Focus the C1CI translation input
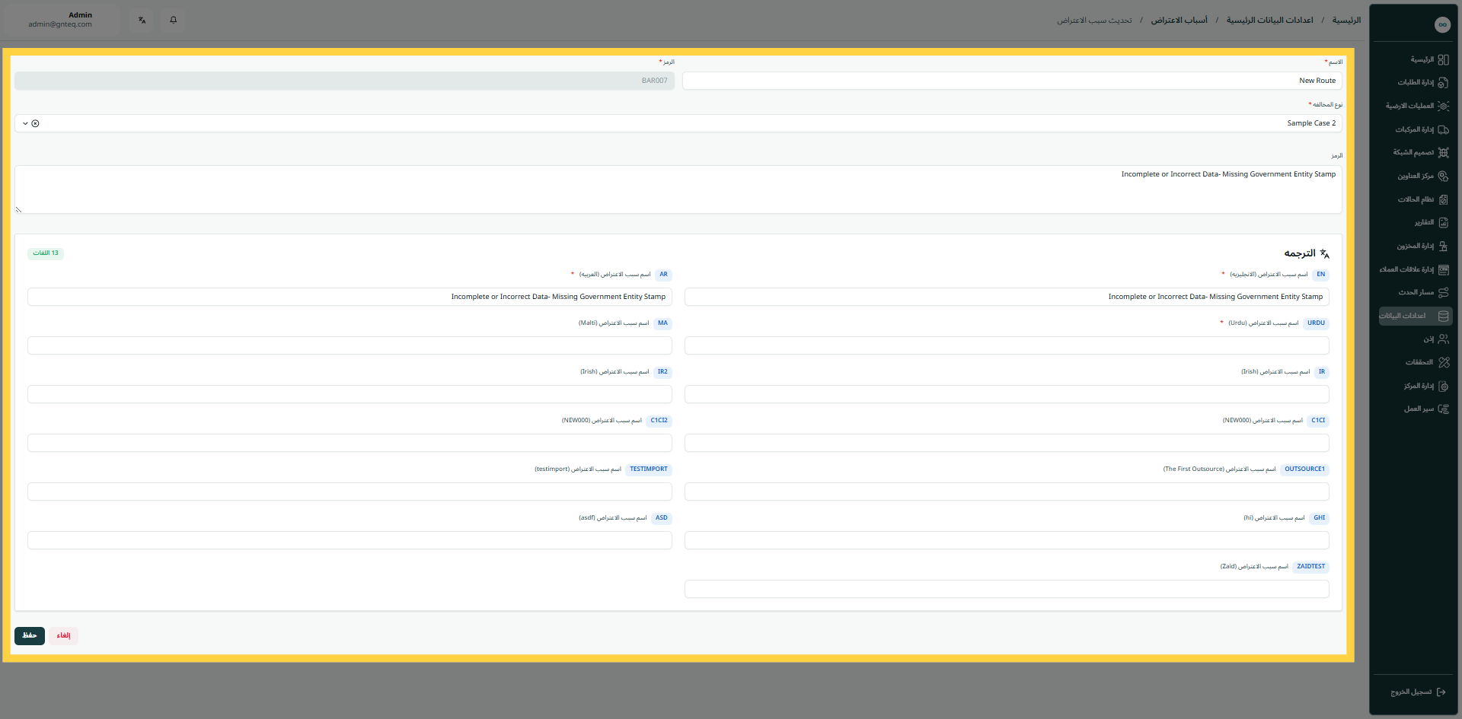1462x719 pixels. pos(1007,443)
